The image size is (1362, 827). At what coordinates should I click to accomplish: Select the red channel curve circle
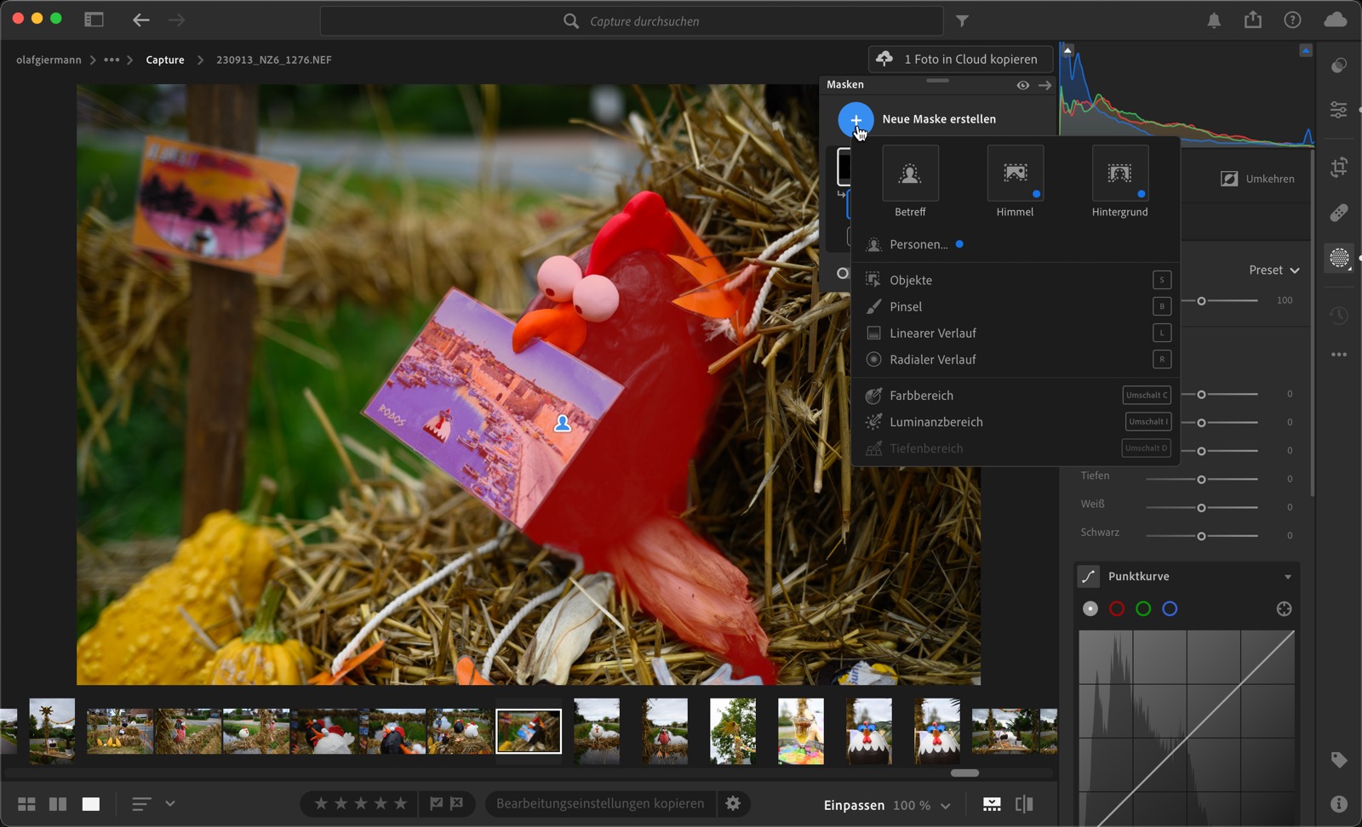[1117, 608]
